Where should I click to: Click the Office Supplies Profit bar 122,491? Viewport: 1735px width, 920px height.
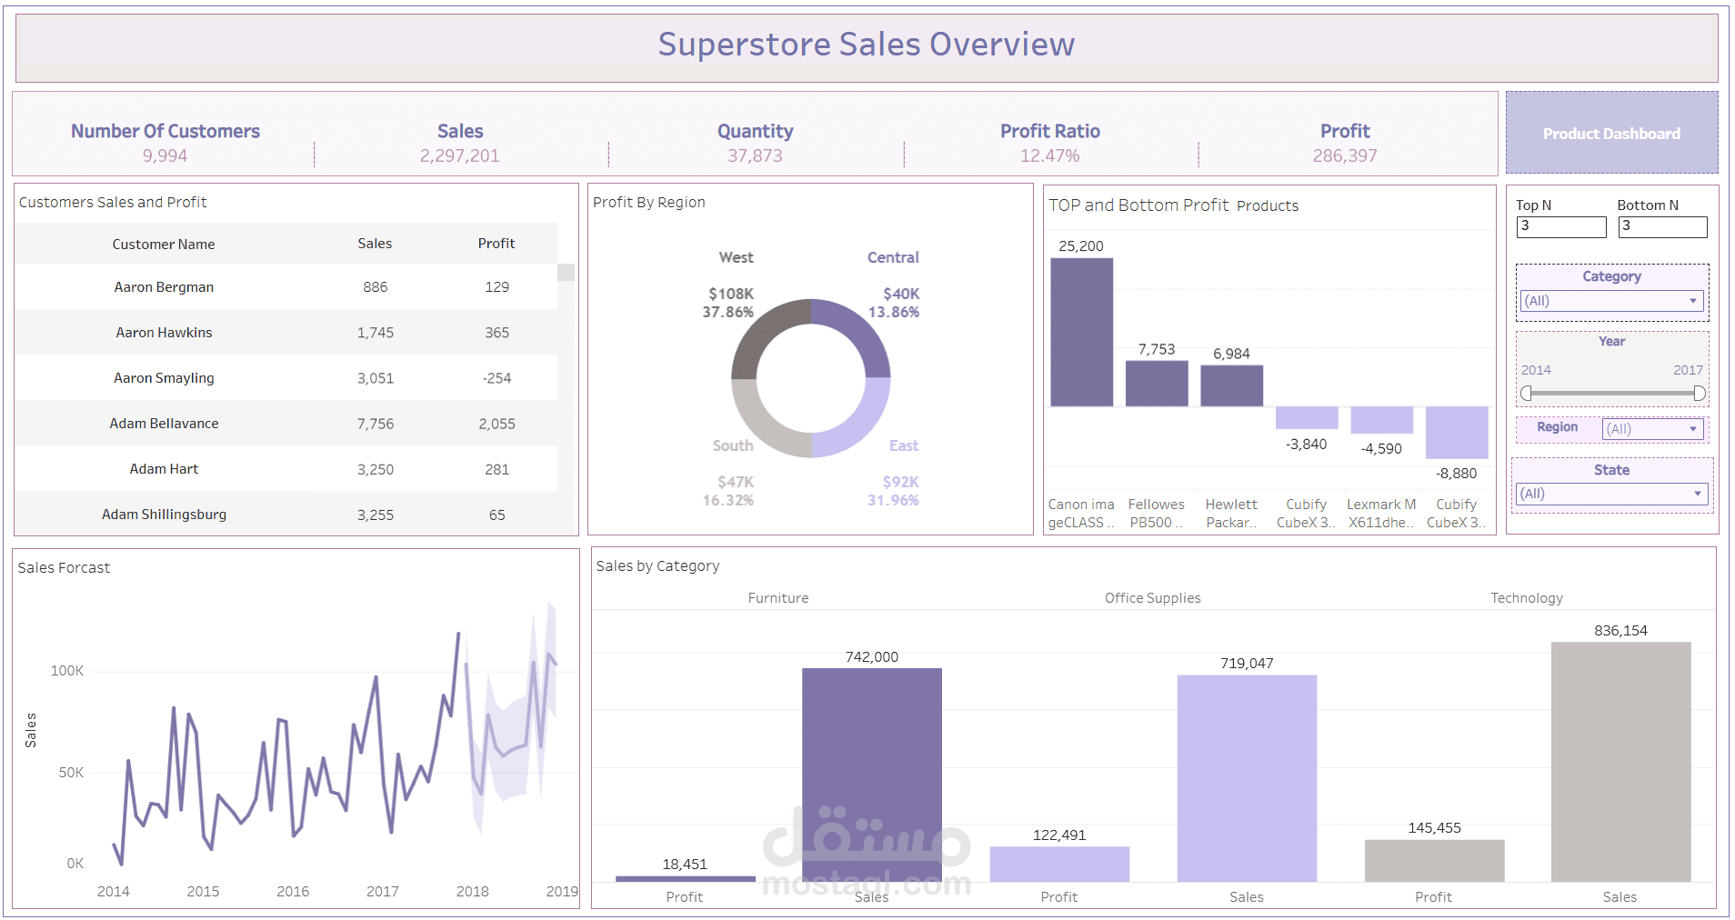tap(1059, 865)
